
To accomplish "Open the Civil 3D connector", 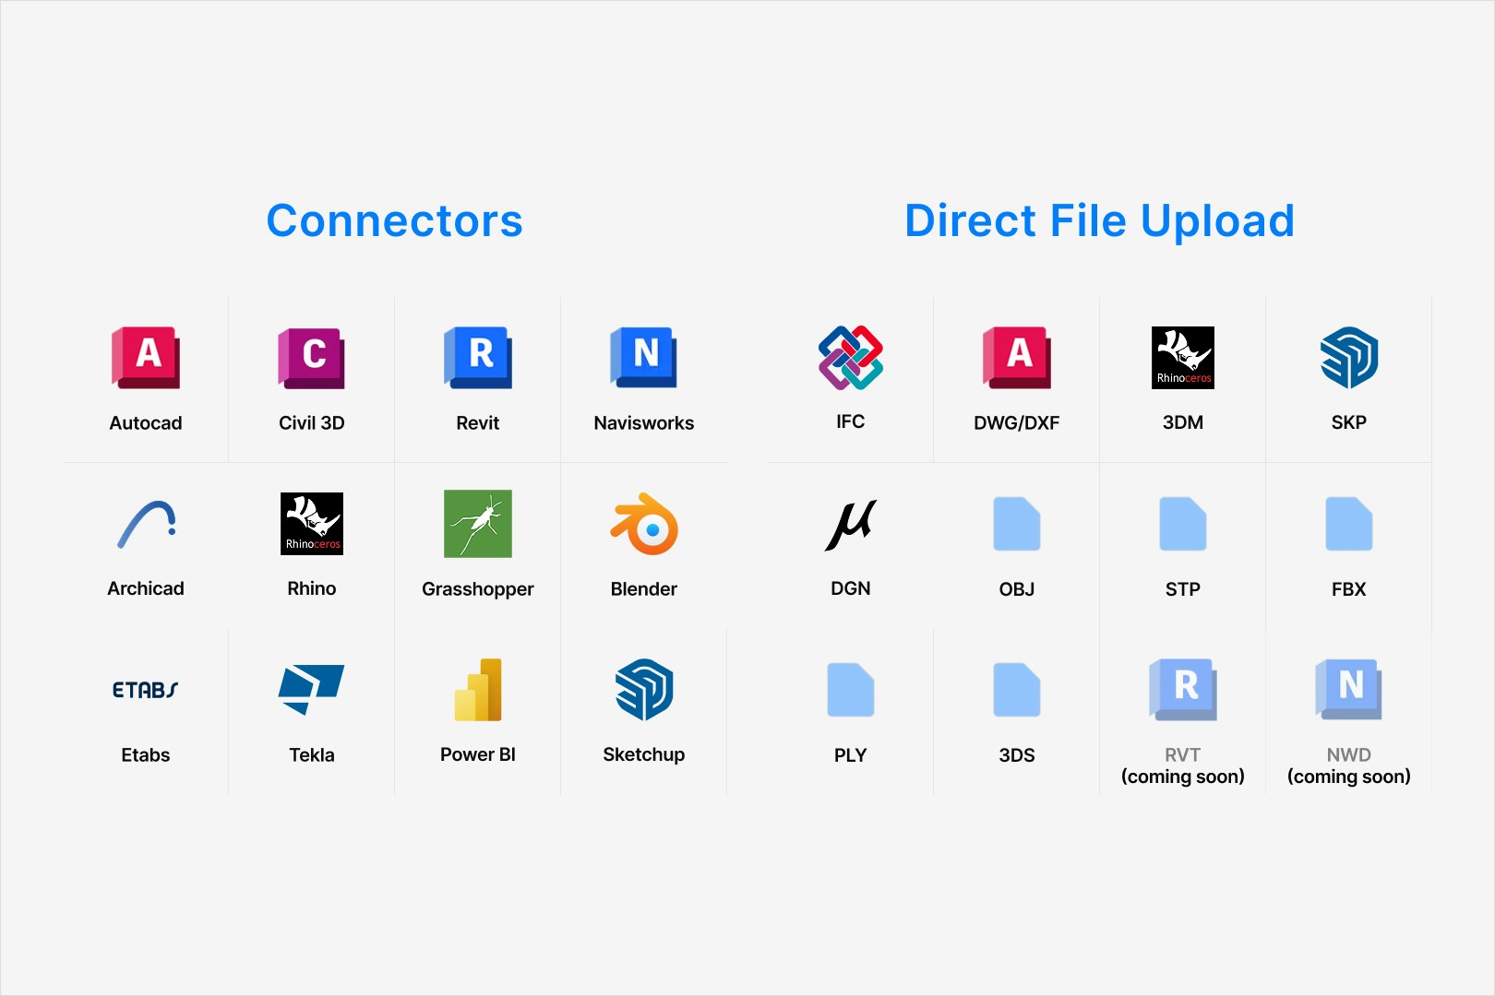I will 311,358.
